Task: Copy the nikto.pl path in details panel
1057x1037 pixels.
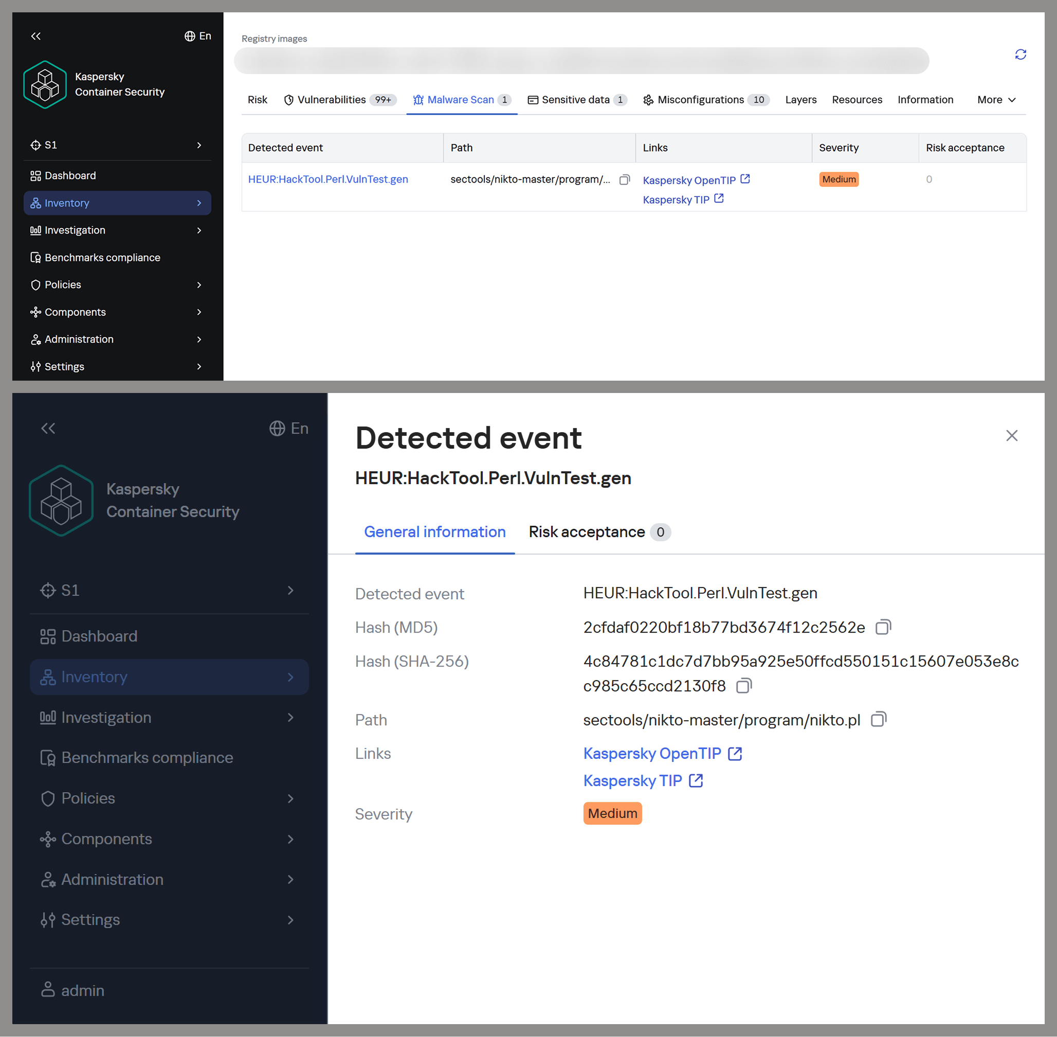Action: point(879,720)
